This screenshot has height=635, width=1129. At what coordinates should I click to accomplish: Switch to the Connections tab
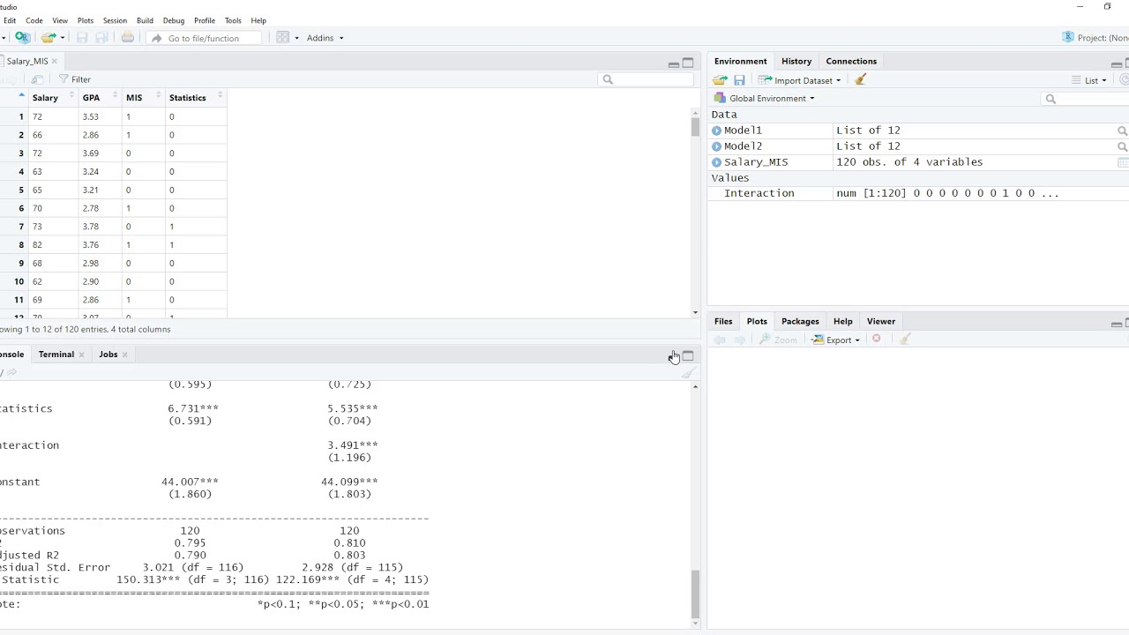tap(851, 61)
